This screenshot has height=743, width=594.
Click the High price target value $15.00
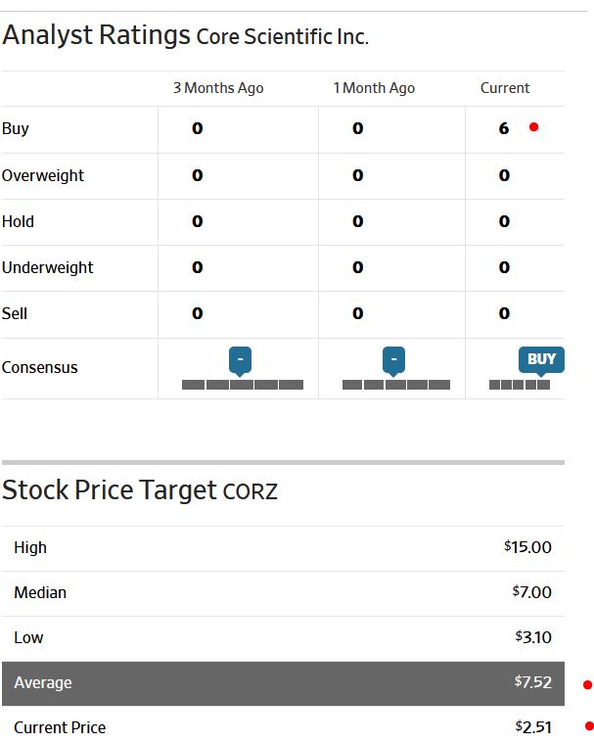pyautogui.click(x=528, y=547)
